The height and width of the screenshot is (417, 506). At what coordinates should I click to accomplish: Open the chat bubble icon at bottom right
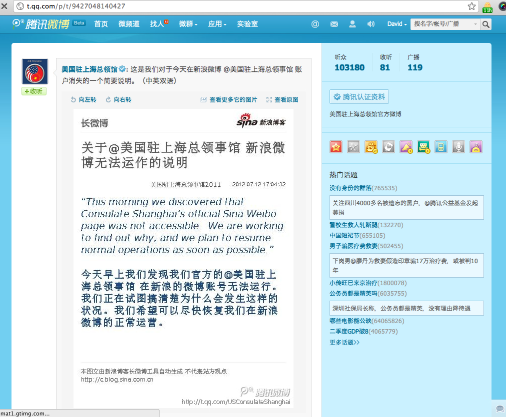click(x=500, y=409)
